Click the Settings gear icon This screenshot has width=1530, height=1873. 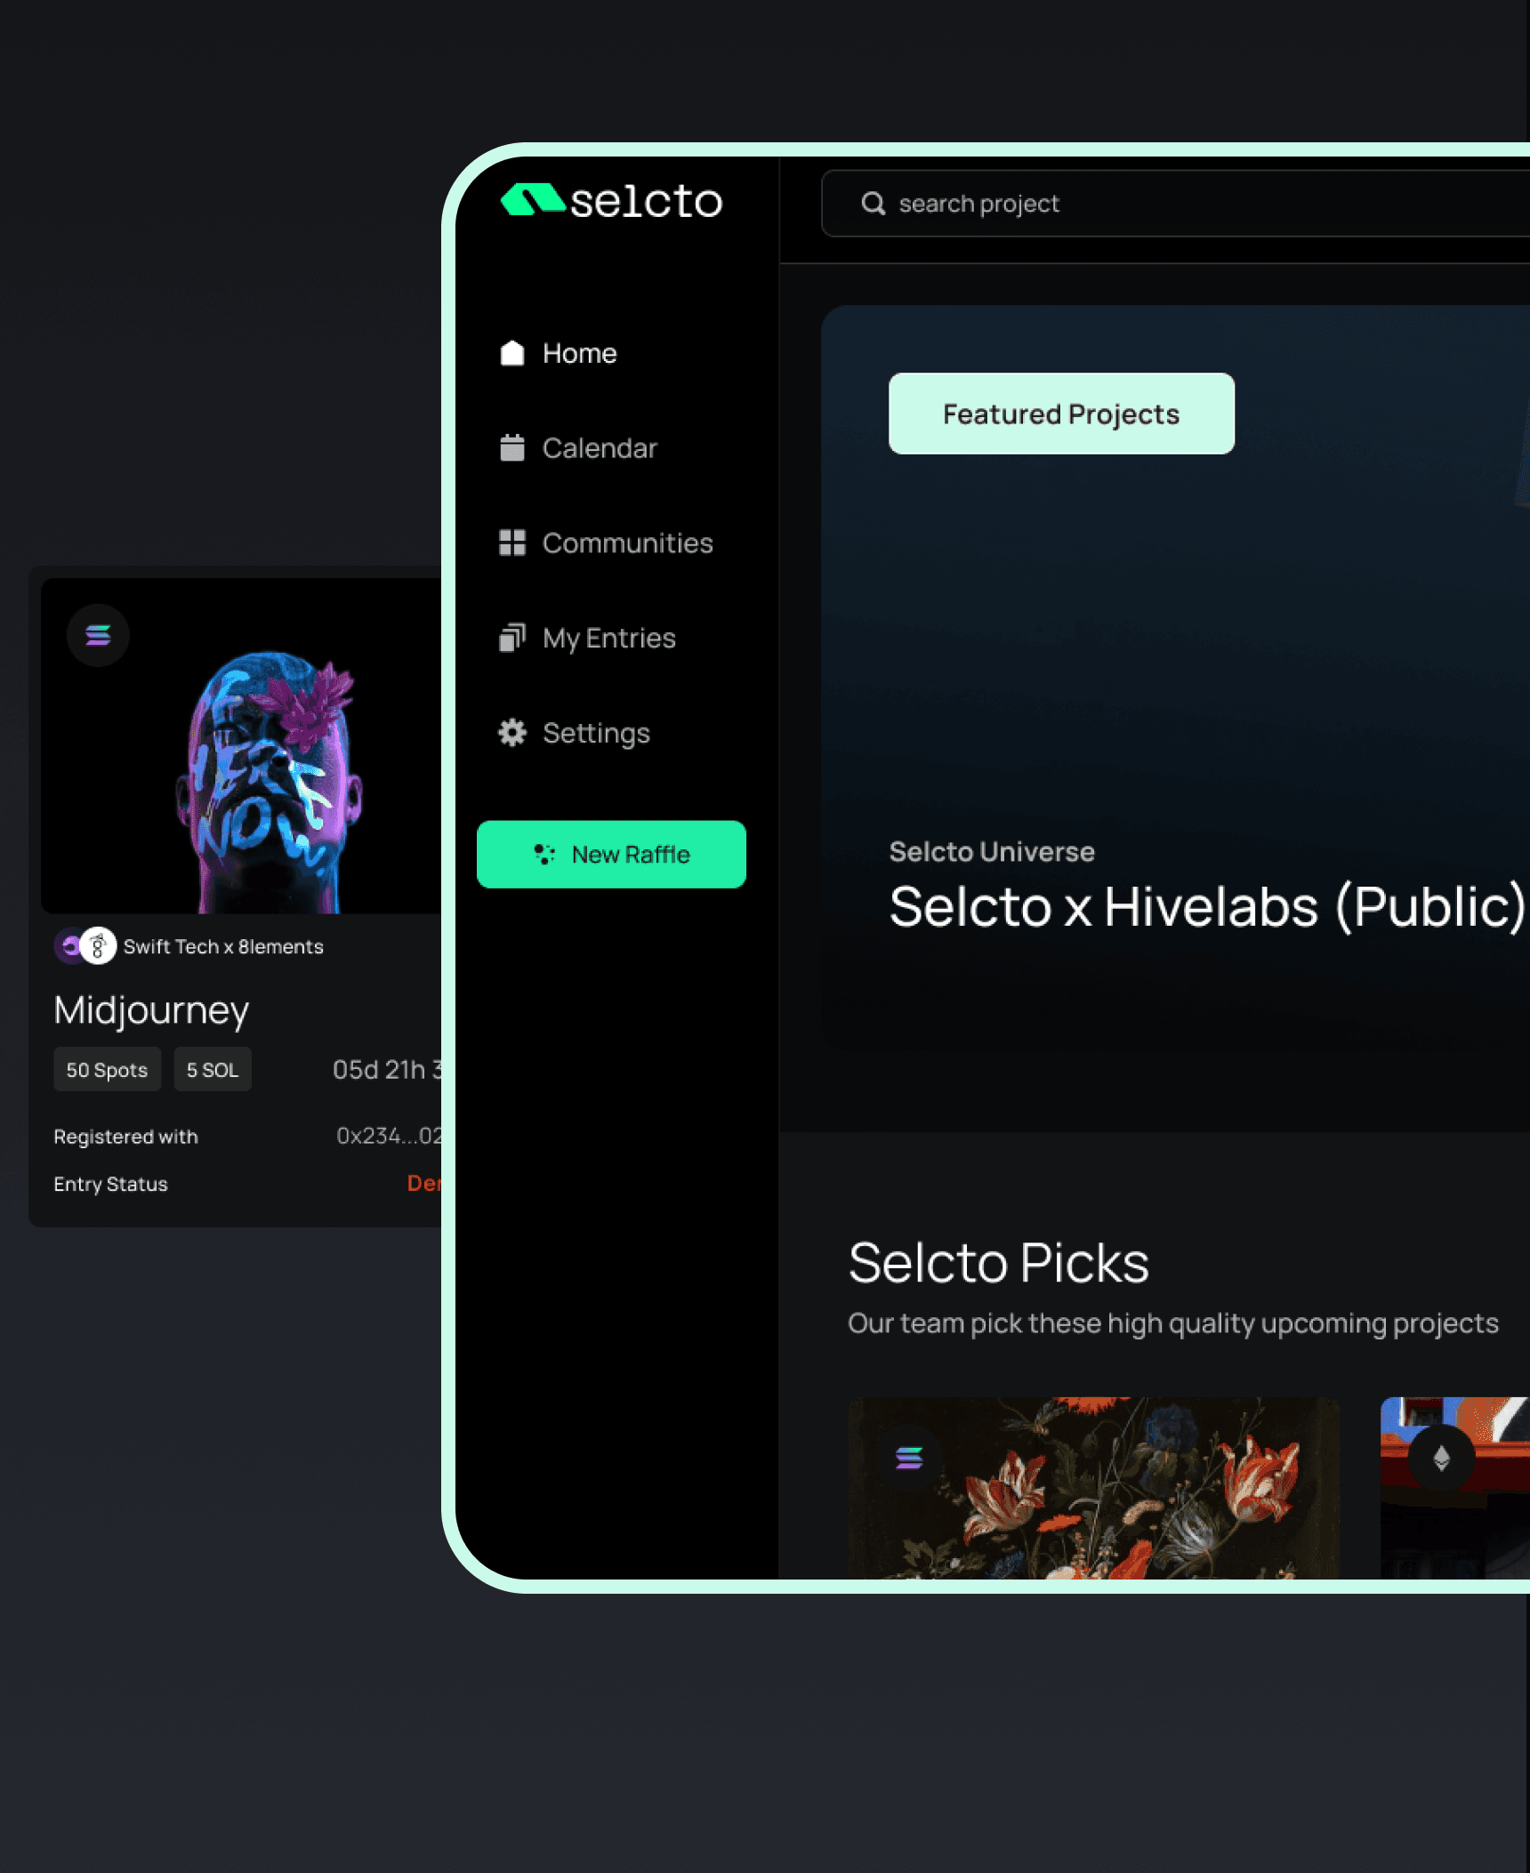[x=512, y=733]
